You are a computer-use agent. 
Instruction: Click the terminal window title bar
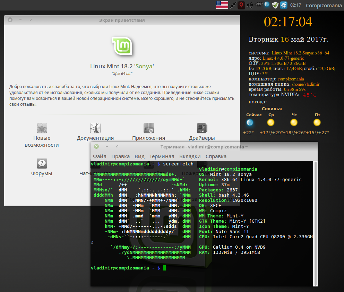204,147
